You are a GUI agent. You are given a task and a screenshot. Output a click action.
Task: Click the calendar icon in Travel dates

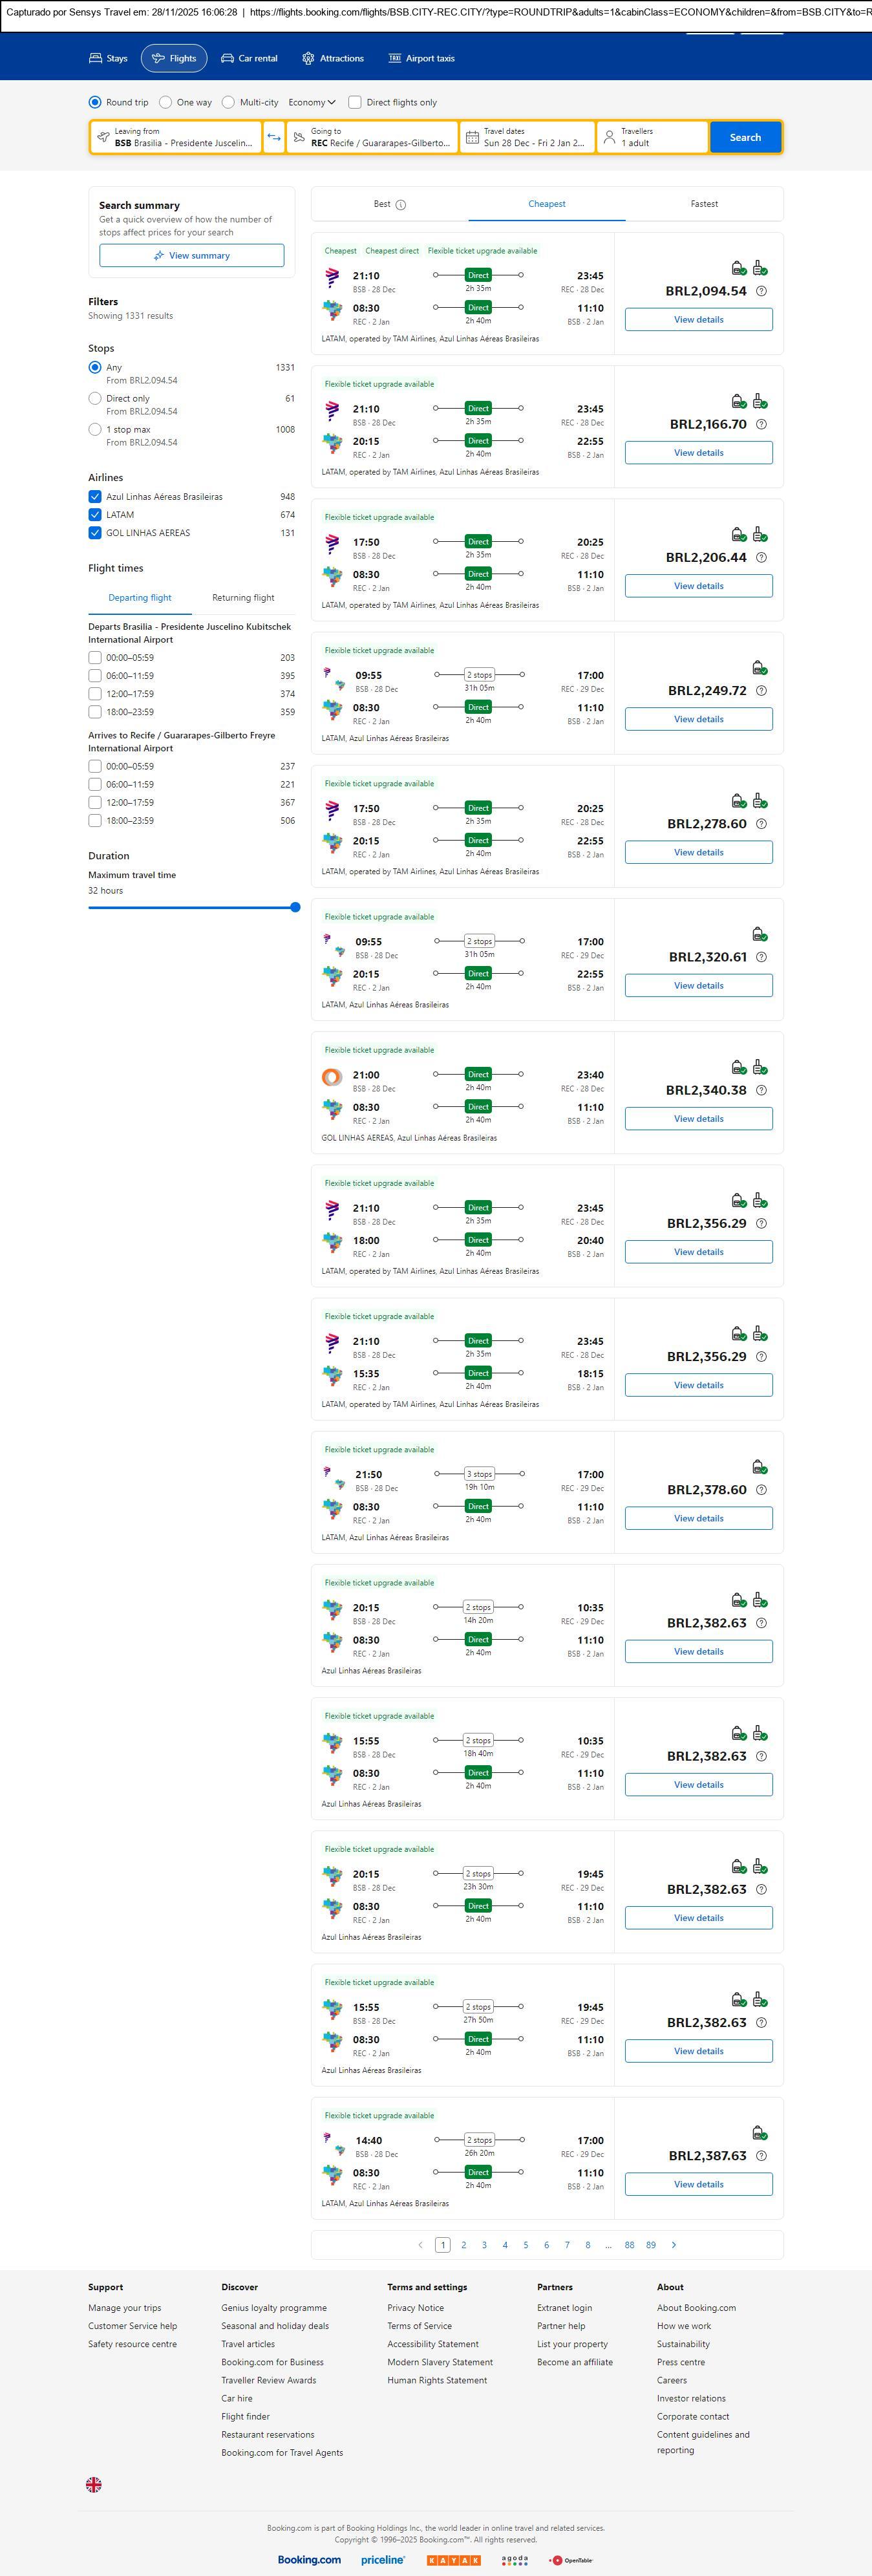pyautogui.click(x=472, y=137)
